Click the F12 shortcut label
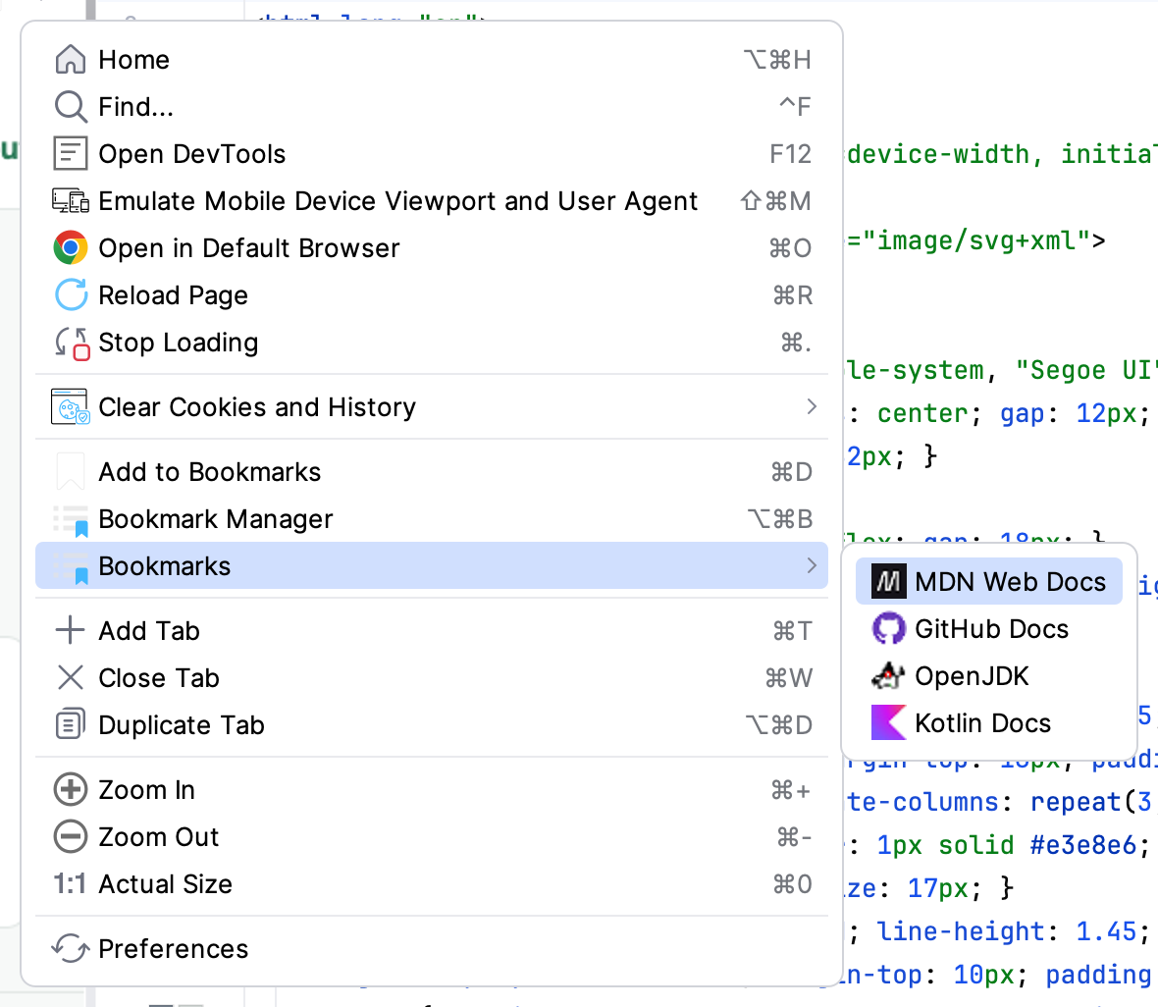The width and height of the screenshot is (1158, 1007). (x=790, y=154)
